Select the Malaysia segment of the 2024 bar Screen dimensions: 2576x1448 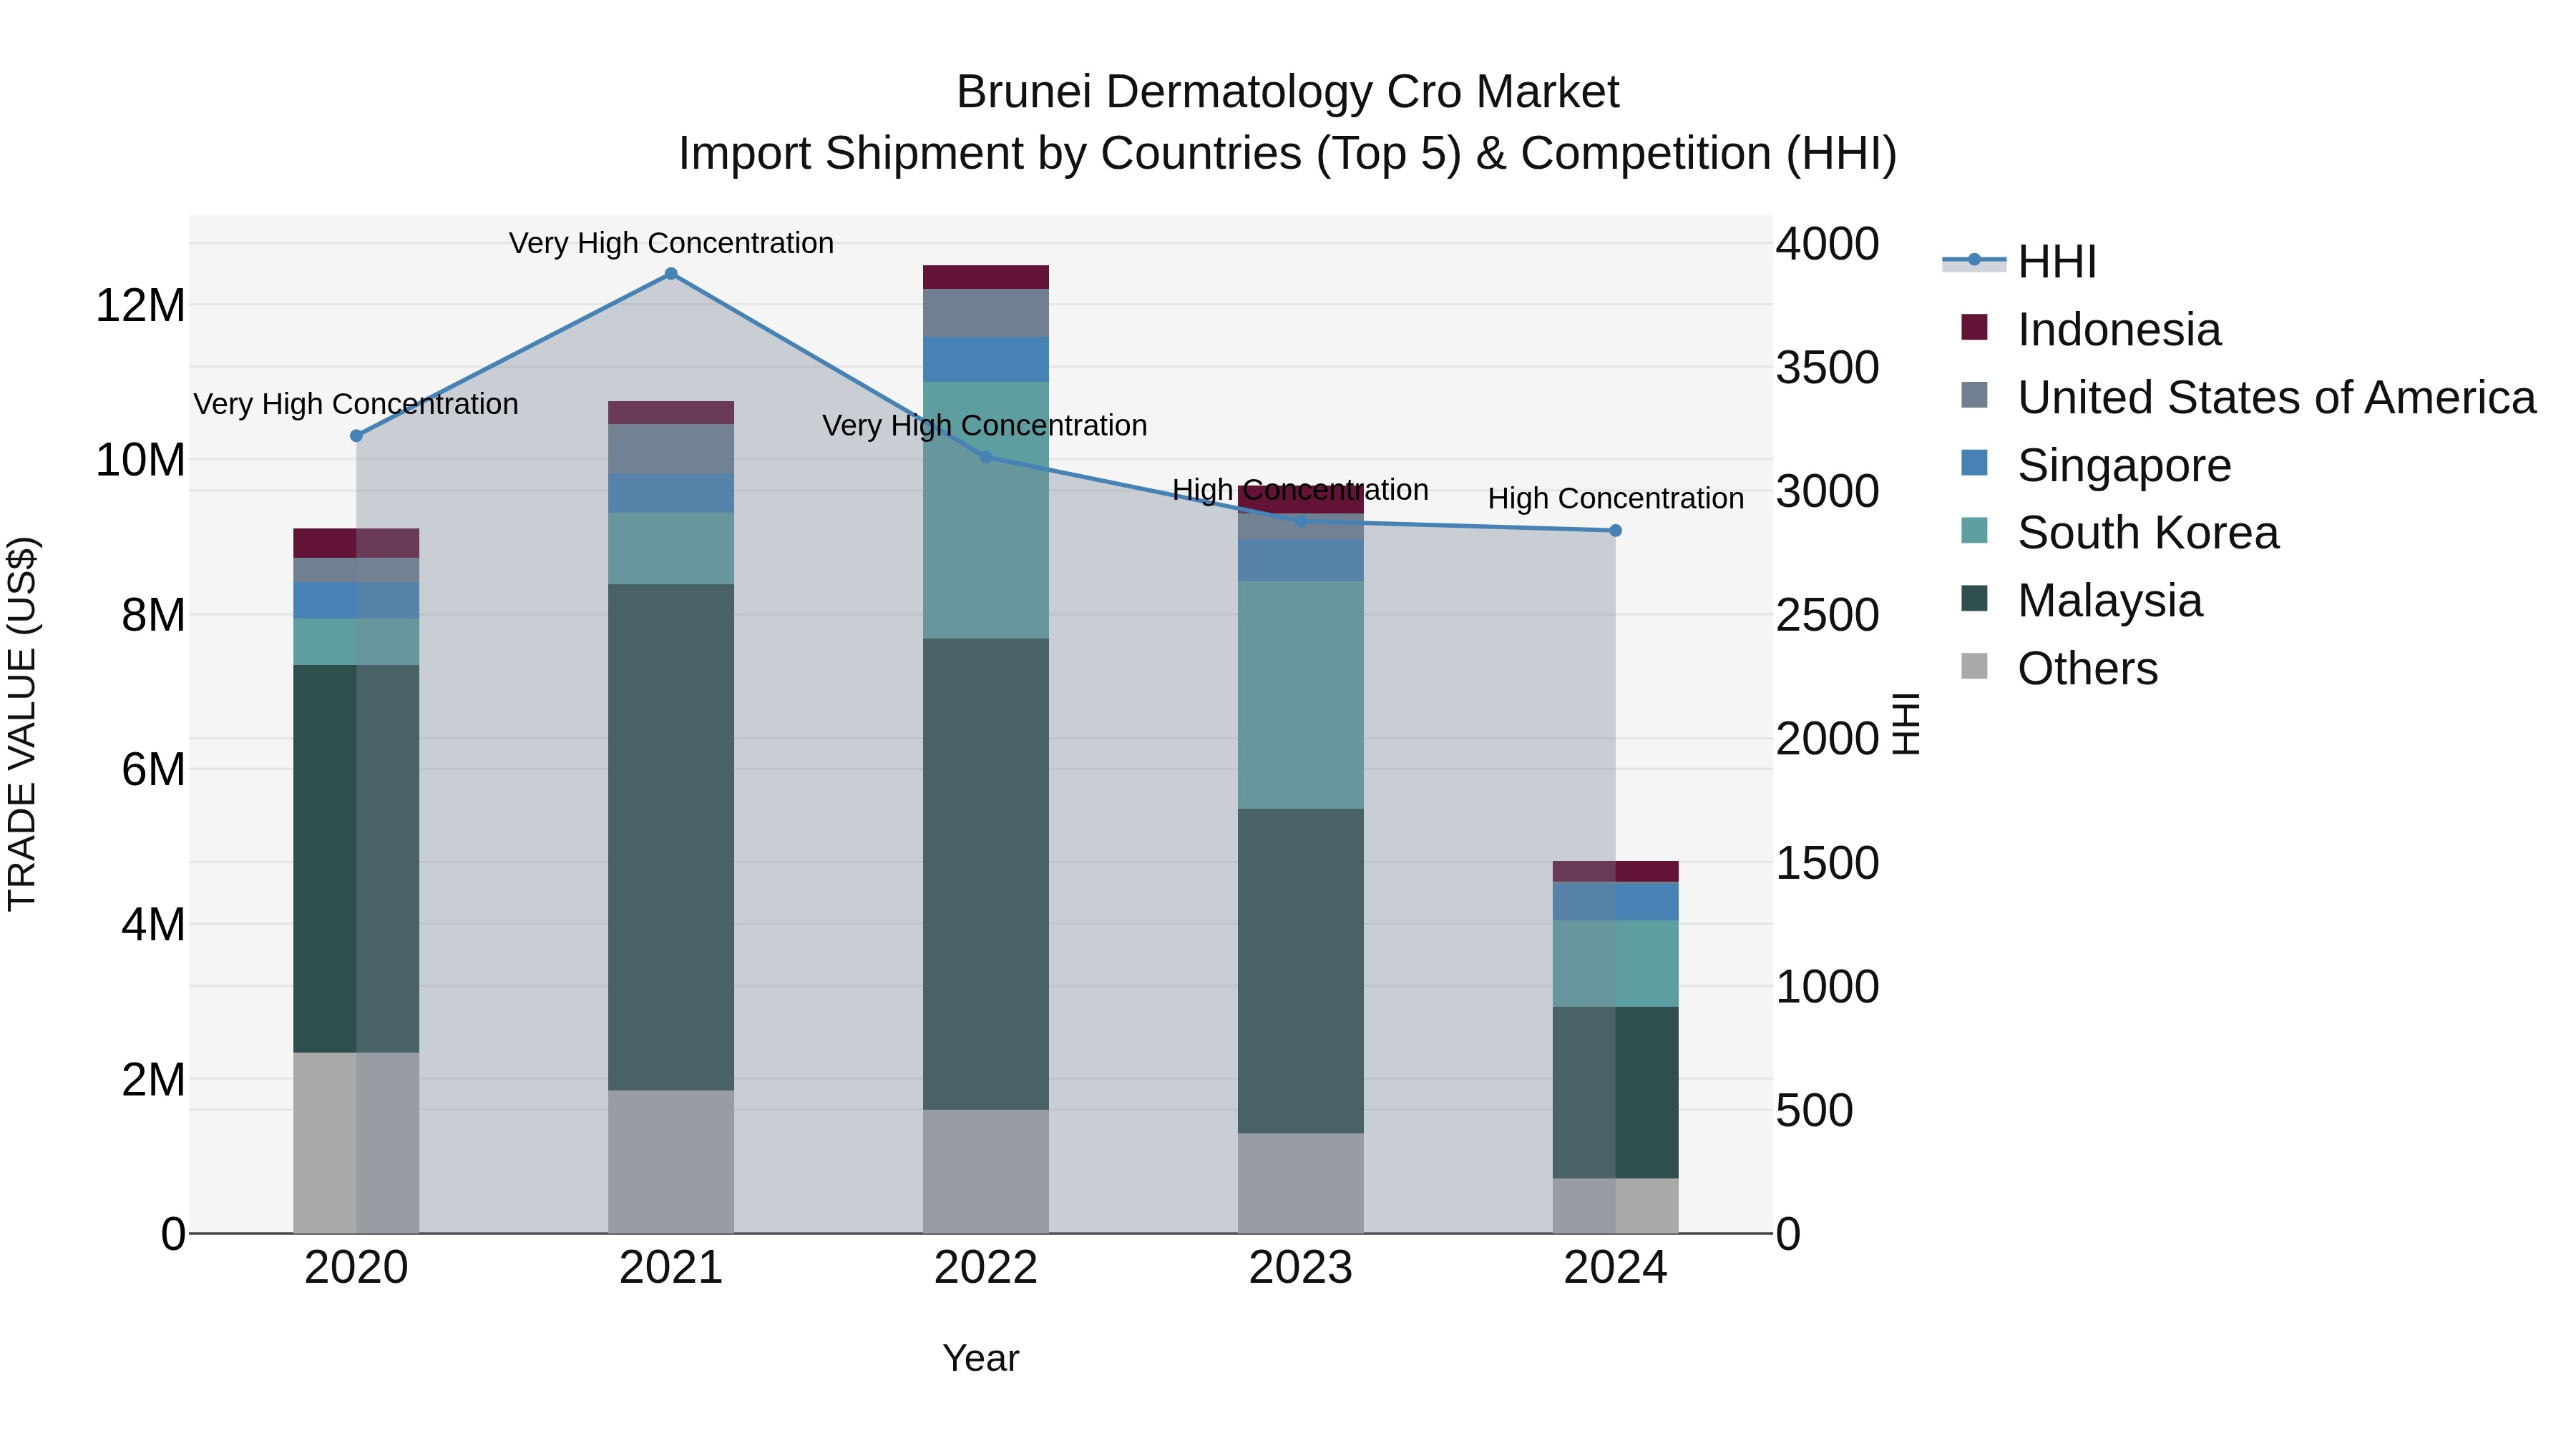pyautogui.click(x=1615, y=1092)
